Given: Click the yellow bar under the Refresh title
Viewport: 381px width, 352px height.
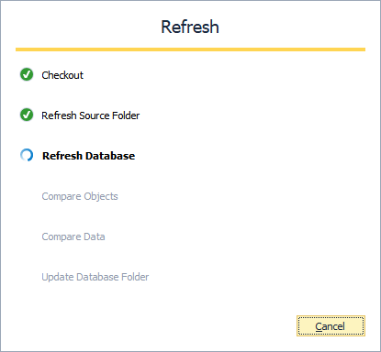Looking at the screenshot, I should (190, 49).
